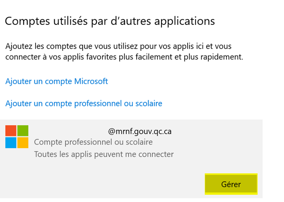Click the blue square of the Microsoft logo
The height and width of the screenshot is (202, 284).
pos(11,143)
